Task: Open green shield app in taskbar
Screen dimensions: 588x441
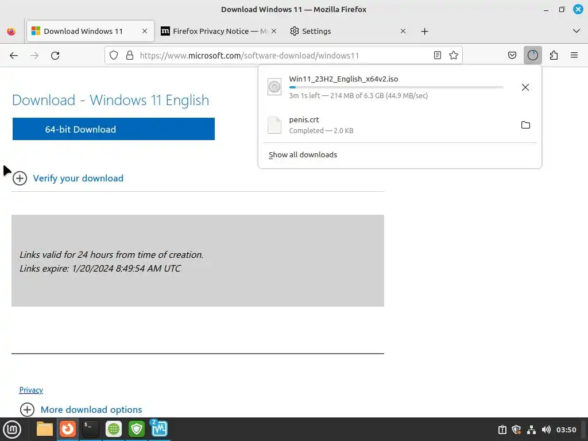Action: [x=137, y=429]
